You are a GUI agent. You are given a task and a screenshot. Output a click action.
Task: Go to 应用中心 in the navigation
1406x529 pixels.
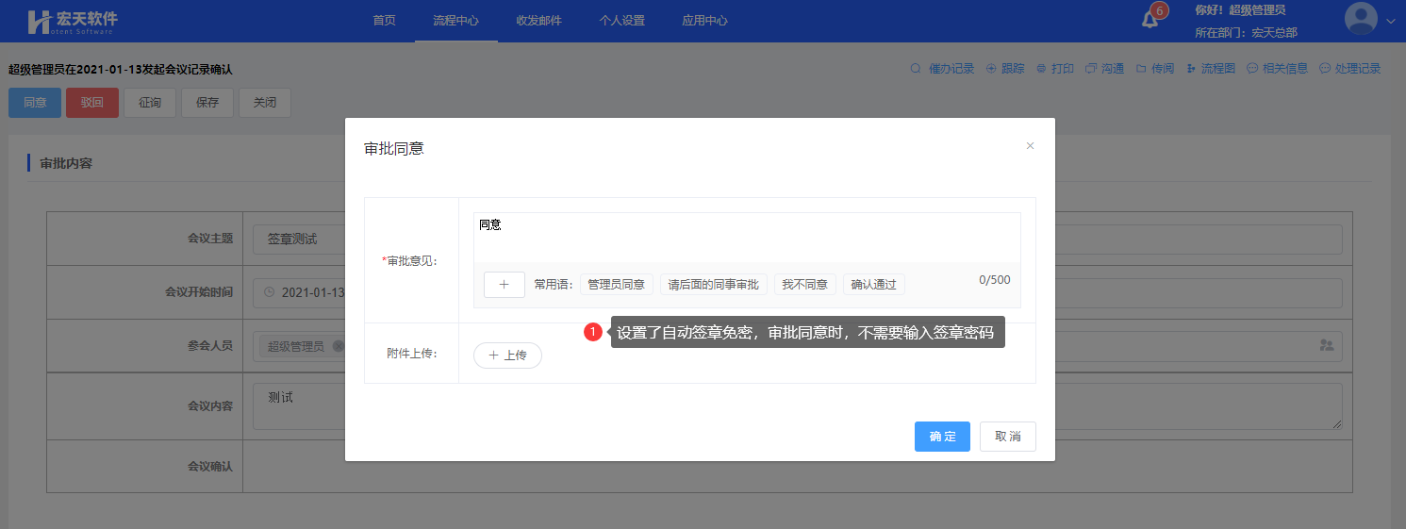click(704, 21)
